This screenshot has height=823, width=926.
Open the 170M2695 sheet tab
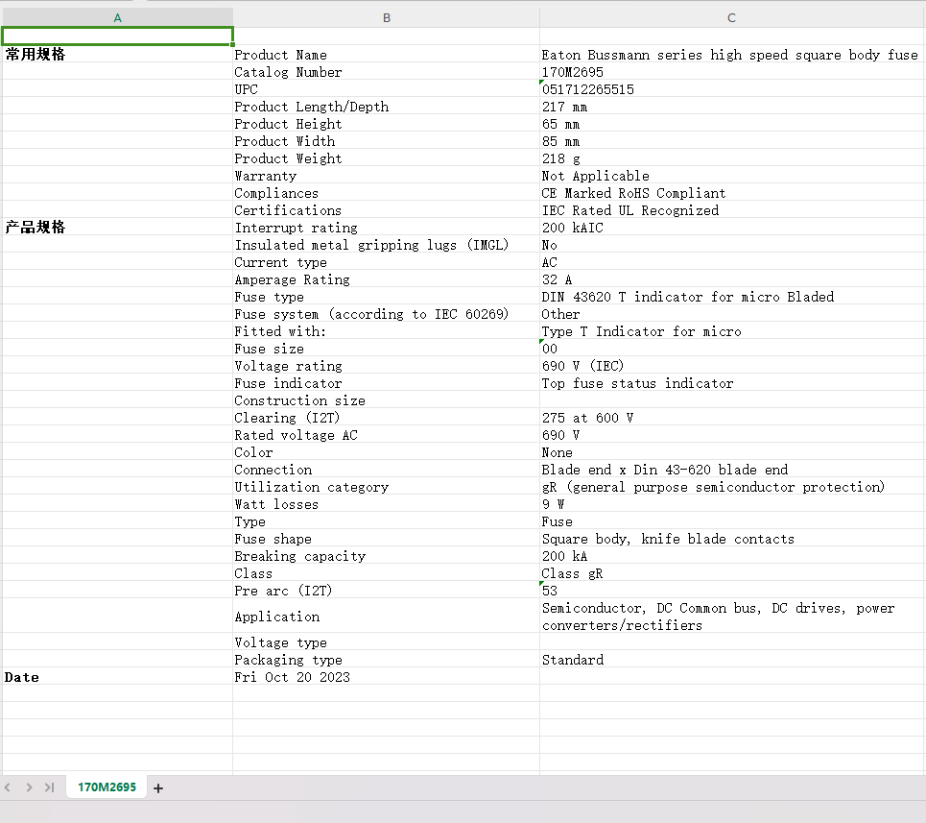tap(107, 787)
